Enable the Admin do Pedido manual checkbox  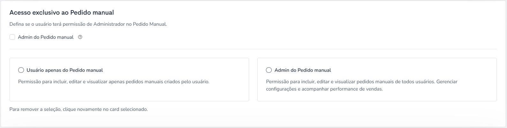coord(12,37)
